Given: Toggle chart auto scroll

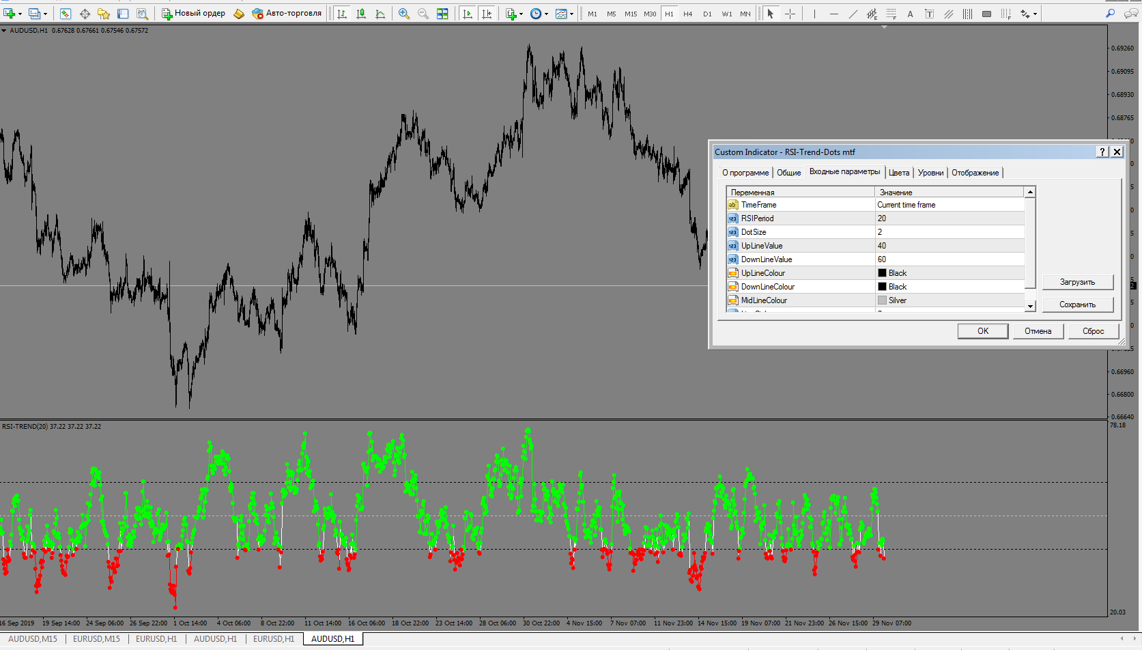Looking at the screenshot, I should pos(468,14).
